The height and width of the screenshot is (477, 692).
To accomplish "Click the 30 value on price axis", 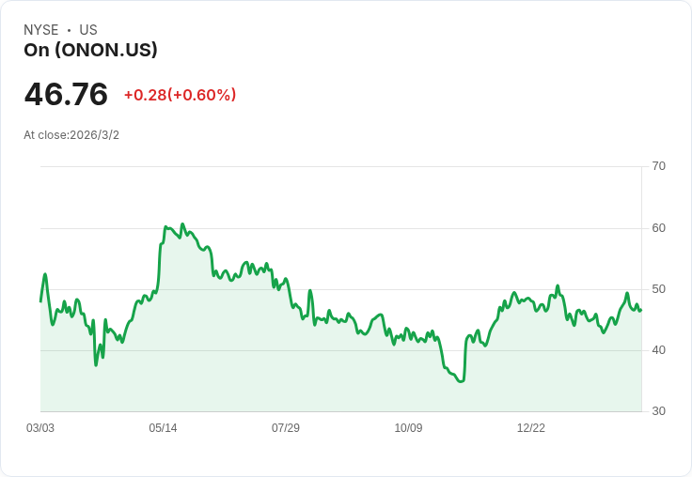I will click(x=658, y=411).
